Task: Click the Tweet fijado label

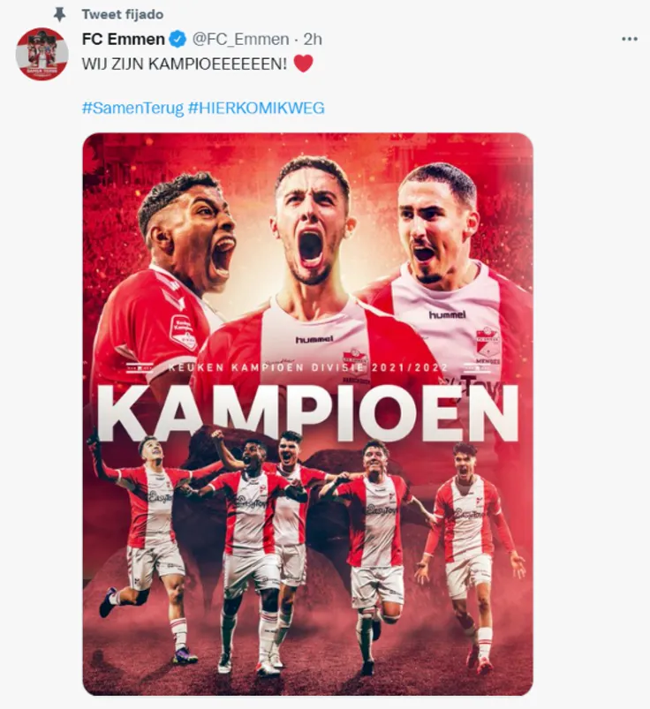Action: [123, 14]
